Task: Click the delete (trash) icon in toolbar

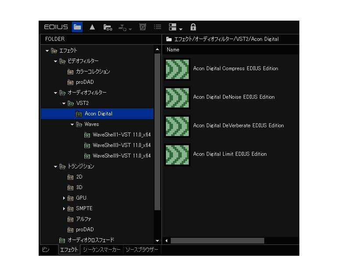Action: (x=143, y=27)
